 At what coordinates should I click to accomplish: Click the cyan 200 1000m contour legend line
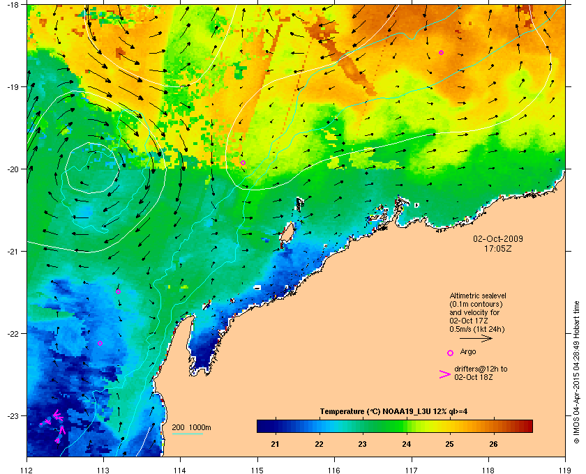(x=187, y=434)
